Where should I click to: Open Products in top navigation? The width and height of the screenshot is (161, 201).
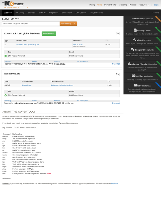[133, 5]
